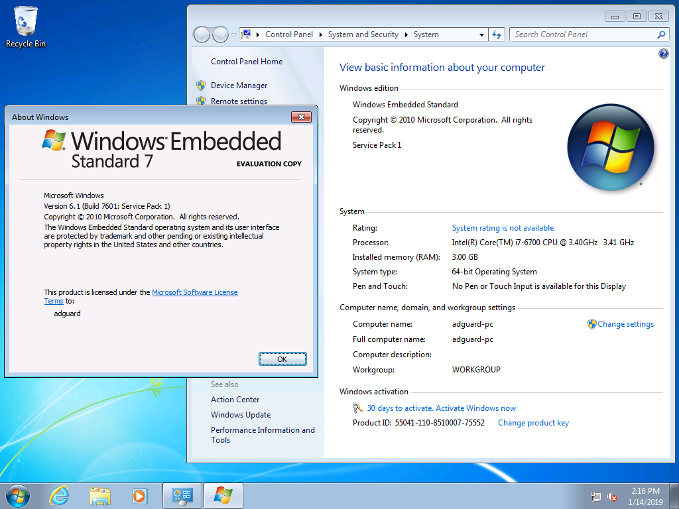Click the shield icon next to Device Manager
679x509 pixels.
click(200, 85)
